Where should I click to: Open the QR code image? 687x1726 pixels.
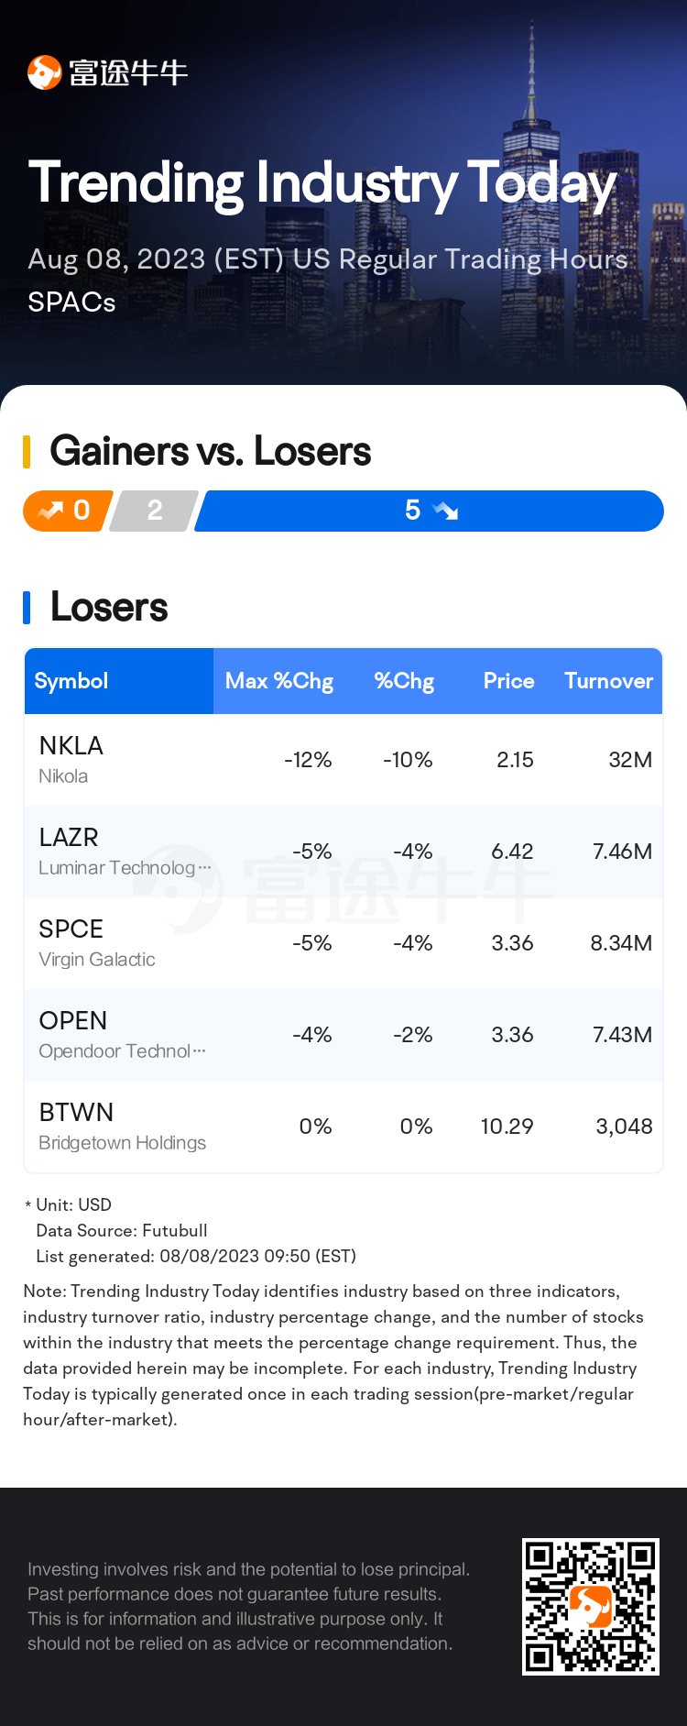pos(591,1607)
